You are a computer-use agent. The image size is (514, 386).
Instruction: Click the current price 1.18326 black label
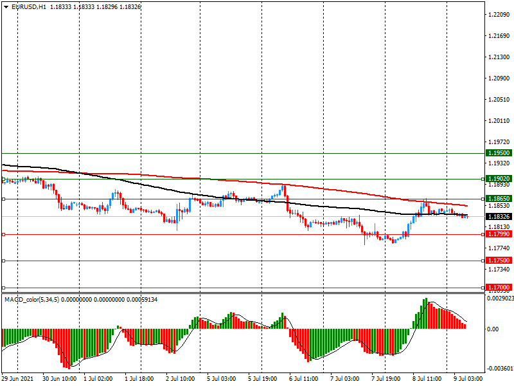pos(499,217)
